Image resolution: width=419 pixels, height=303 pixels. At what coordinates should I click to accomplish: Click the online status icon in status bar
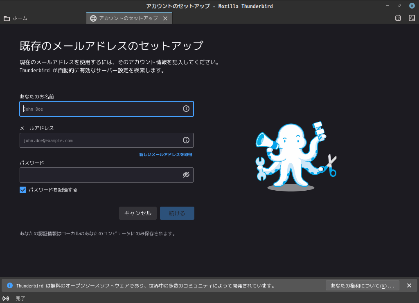(6, 299)
